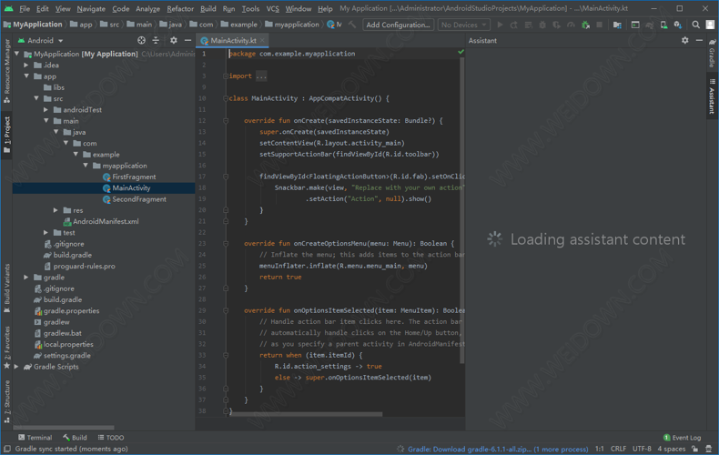Close the MainActivity.kt tab

(x=262, y=40)
